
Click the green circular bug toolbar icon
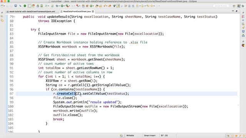click(25, 6)
